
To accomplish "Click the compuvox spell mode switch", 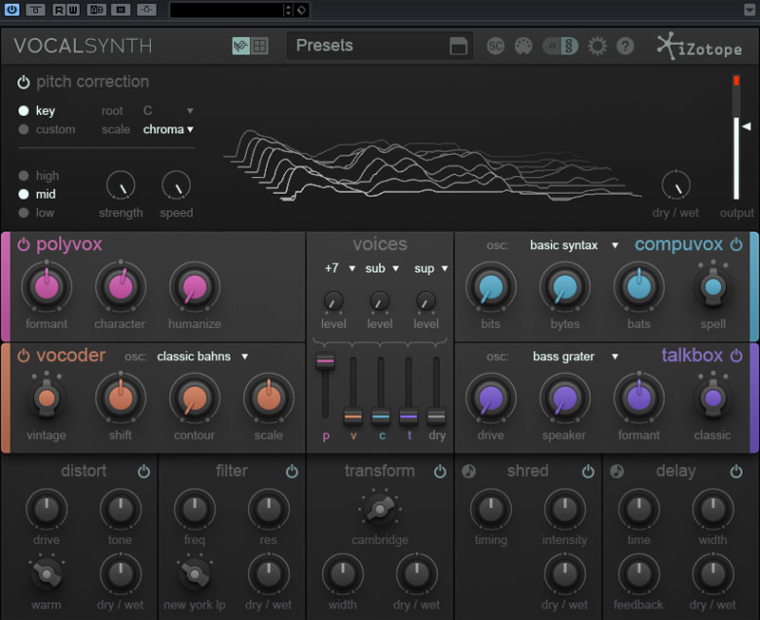I will (713, 287).
